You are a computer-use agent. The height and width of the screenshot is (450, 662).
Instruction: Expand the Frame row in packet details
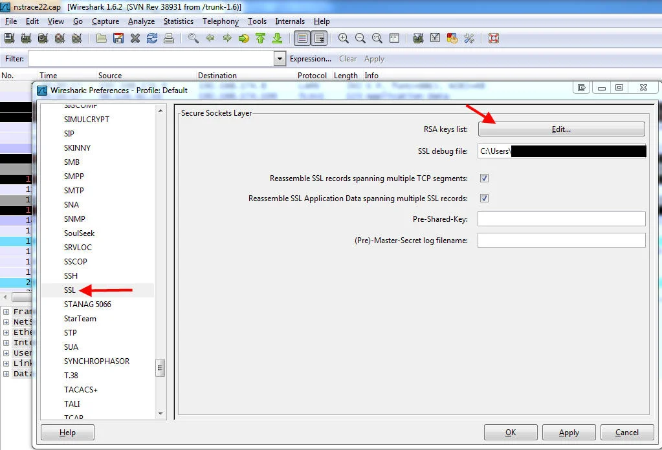pyautogui.click(x=6, y=312)
